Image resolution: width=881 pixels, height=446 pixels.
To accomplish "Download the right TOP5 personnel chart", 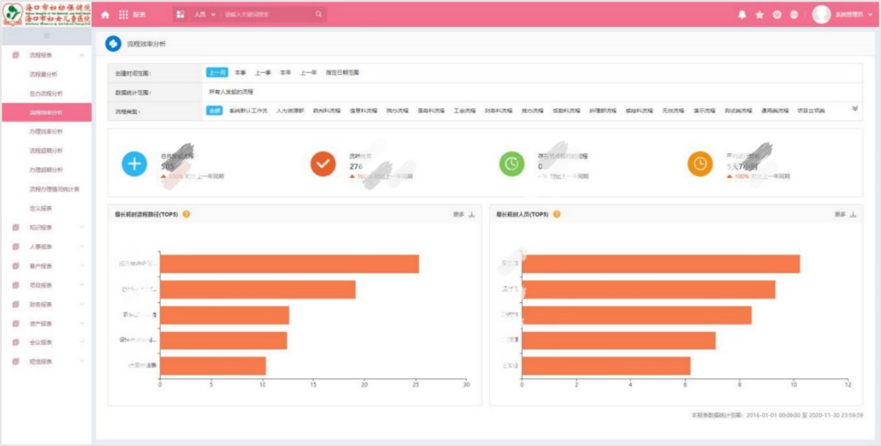I will tap(853, 214).
